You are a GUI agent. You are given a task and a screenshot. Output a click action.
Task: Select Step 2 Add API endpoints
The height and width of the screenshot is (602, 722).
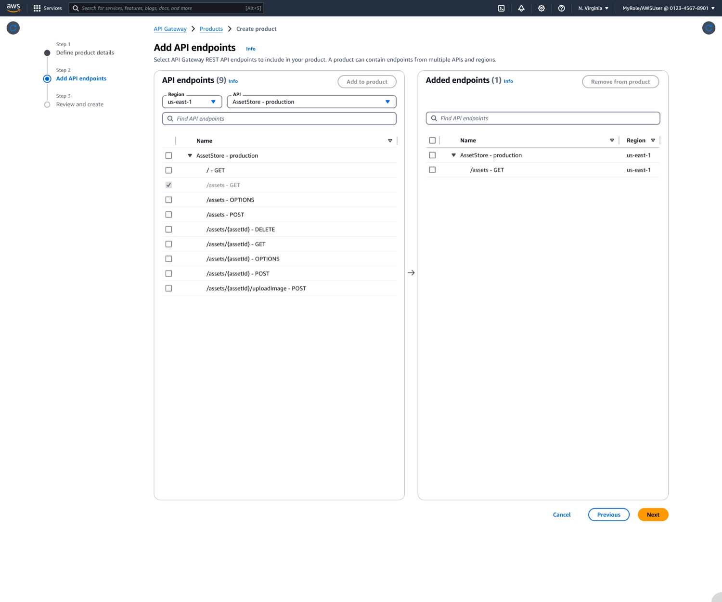(x=81, y=78)
